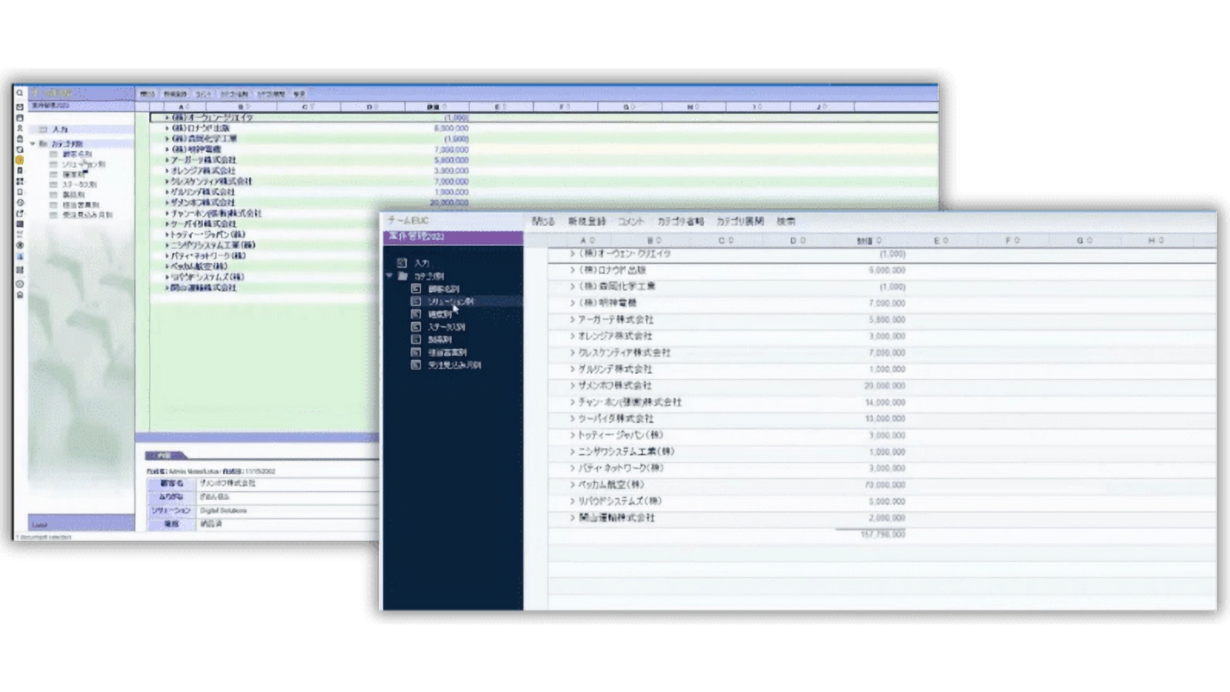
Task: Click column header B in the front window
Action: click(654, 241)
